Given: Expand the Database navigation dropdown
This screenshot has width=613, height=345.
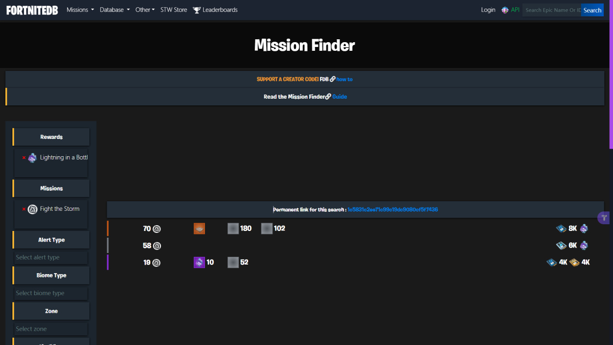Looking at the screenshot, I should (x=114, y=10).
